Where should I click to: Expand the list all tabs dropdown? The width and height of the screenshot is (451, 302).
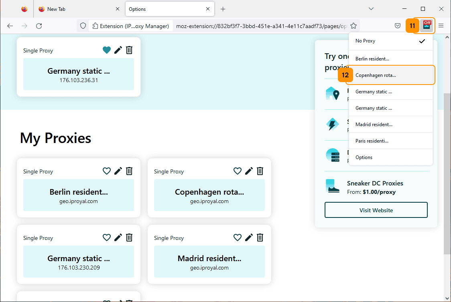point(371,9)
